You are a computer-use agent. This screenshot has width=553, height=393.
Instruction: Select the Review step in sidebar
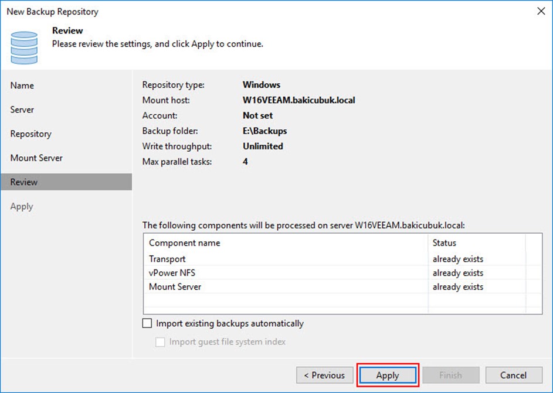point(24,182)
